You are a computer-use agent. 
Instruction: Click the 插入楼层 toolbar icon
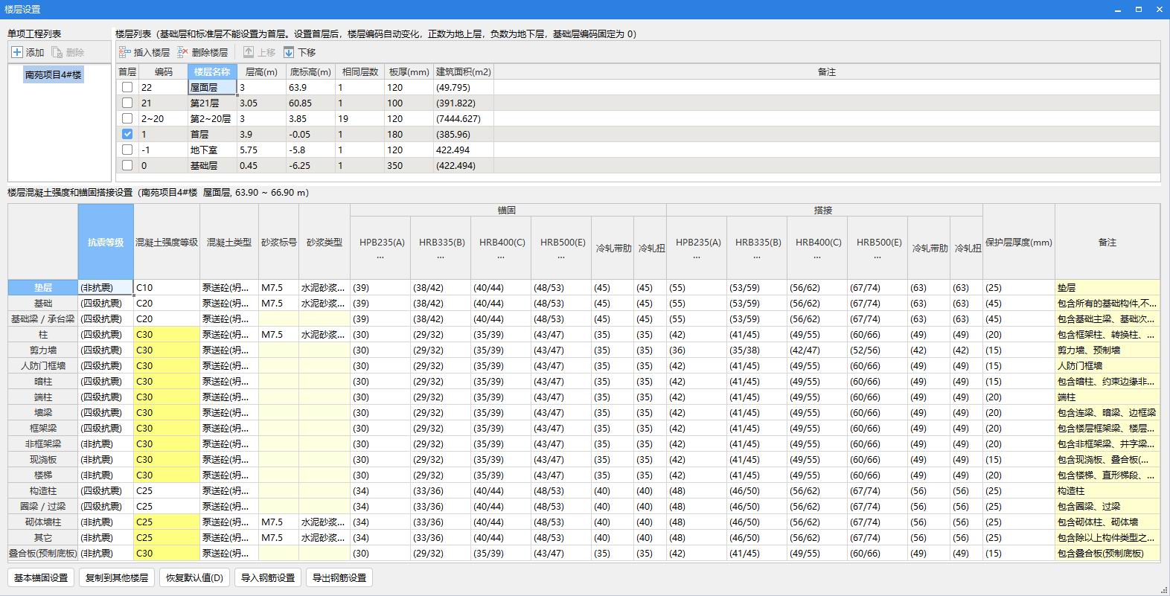(125, 52)
